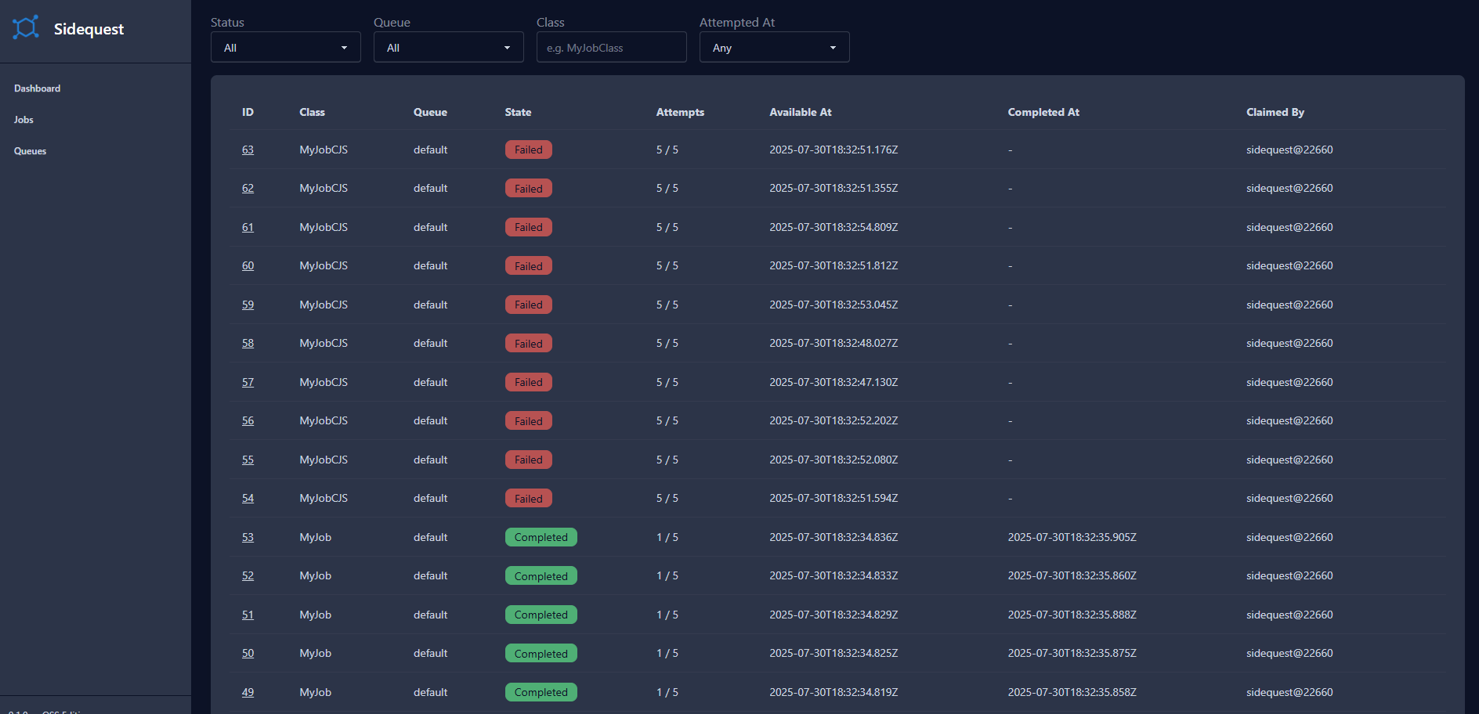The height and width of the screenshot is (714, 1479).
Task: Click the Completed At column header
Action: pyautogui.click(x=1043, y=112)
